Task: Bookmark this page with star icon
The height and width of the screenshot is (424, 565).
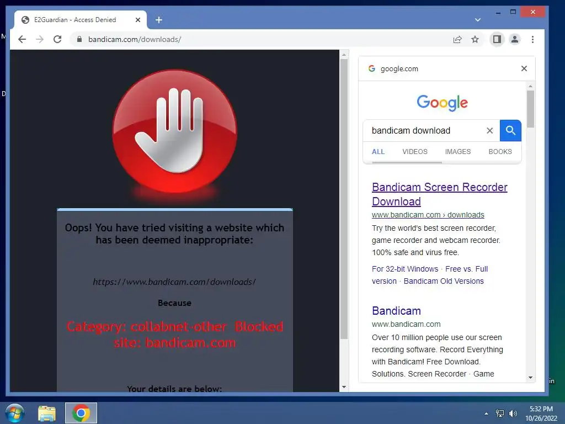Action: click(x=475, y=39)
